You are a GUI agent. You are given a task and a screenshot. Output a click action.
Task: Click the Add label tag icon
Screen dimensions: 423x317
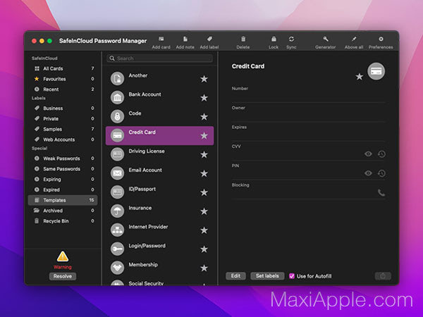pos(209,39)
